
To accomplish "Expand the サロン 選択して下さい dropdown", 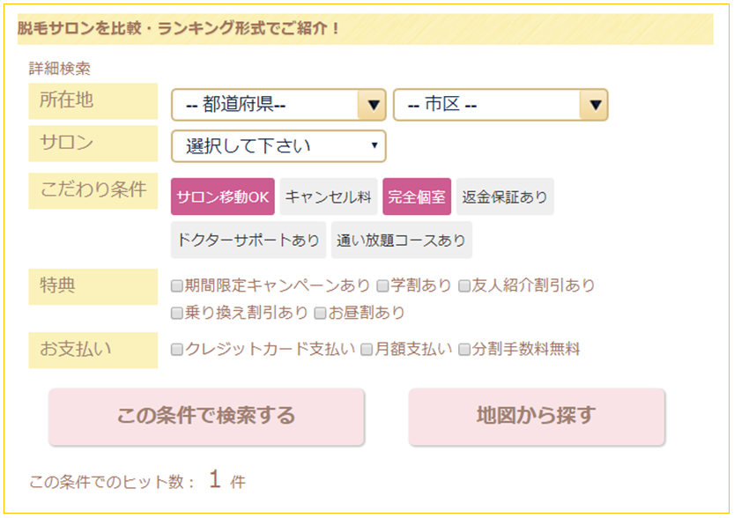I will point(278,146).
